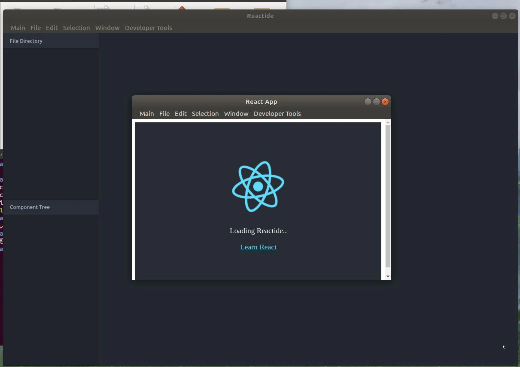Open the Selection menu in Reactide window

click(x=76, y=28)
